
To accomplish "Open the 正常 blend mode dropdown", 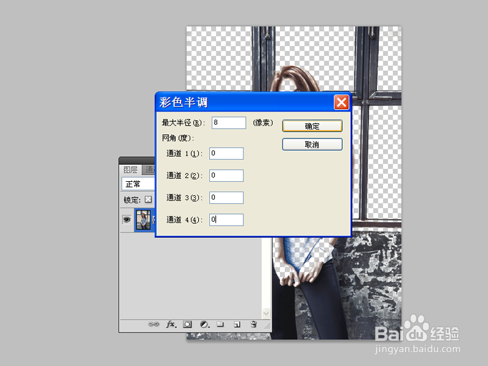I will [x=138, y=184].
